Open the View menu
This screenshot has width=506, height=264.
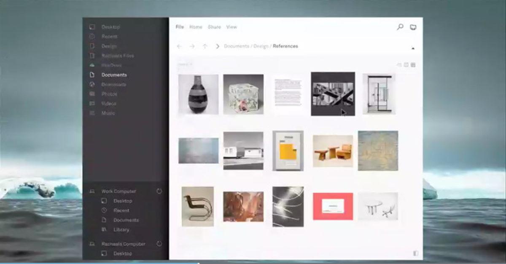(231, 27)
